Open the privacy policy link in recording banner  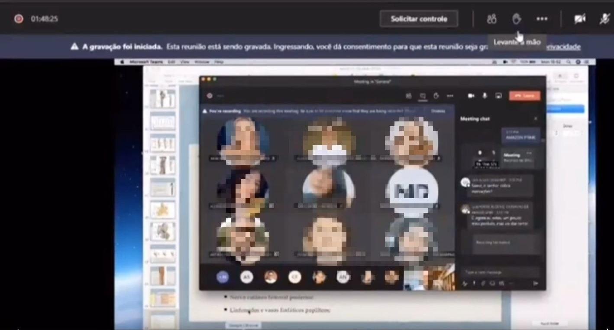(x=563, y=47)
